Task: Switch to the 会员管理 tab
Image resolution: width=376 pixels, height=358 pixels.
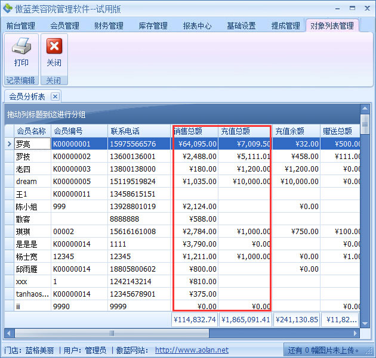Action: (64, 26)
